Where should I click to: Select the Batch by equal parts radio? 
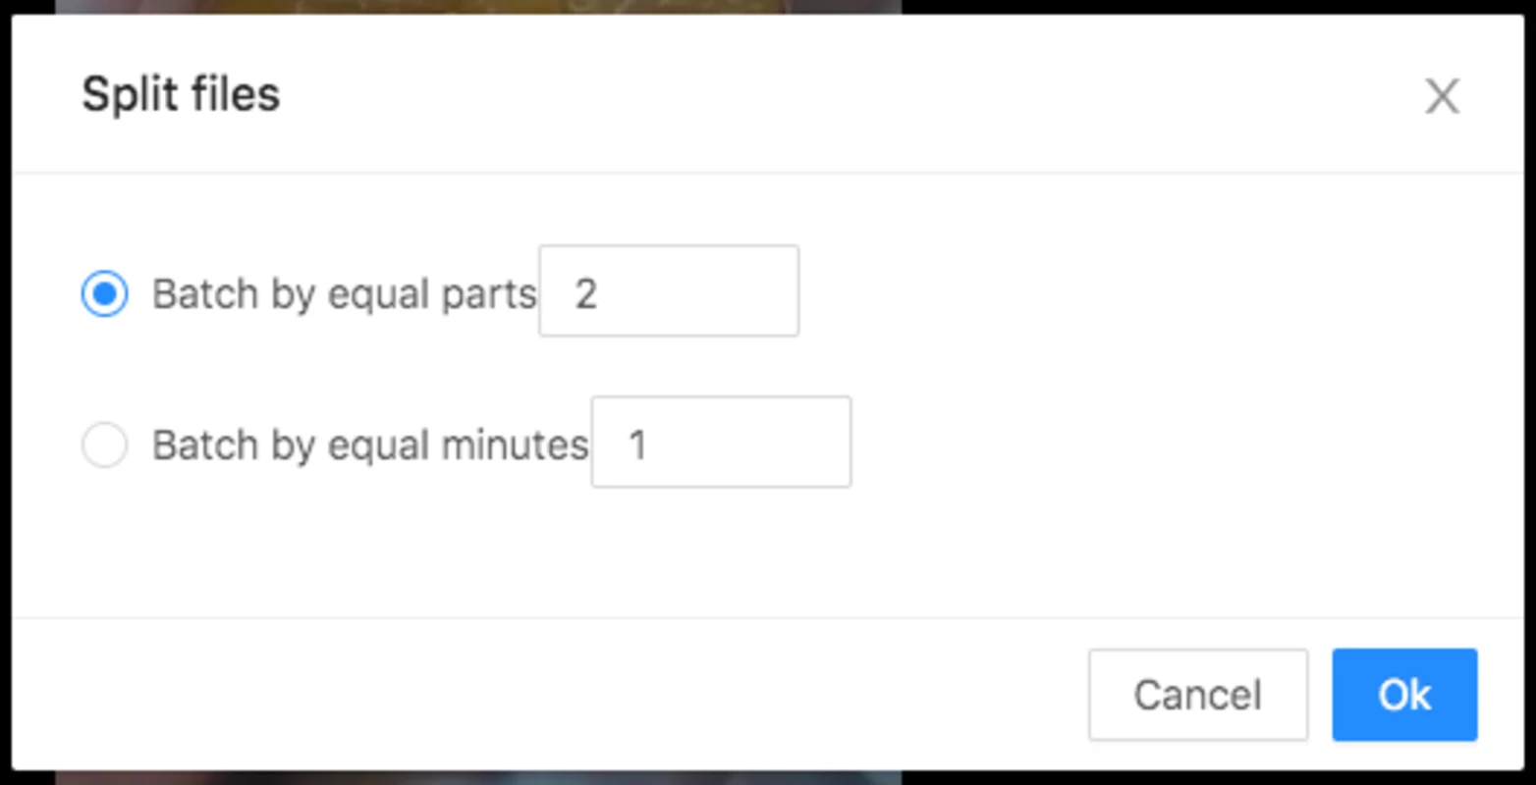point(104,293)
